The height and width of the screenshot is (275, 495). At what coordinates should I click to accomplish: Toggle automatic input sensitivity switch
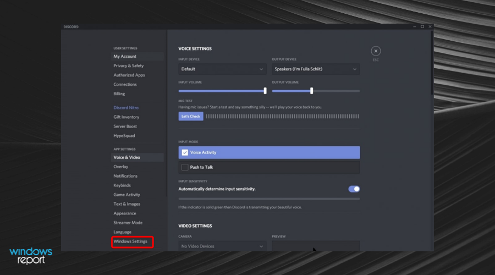(354, 189)
